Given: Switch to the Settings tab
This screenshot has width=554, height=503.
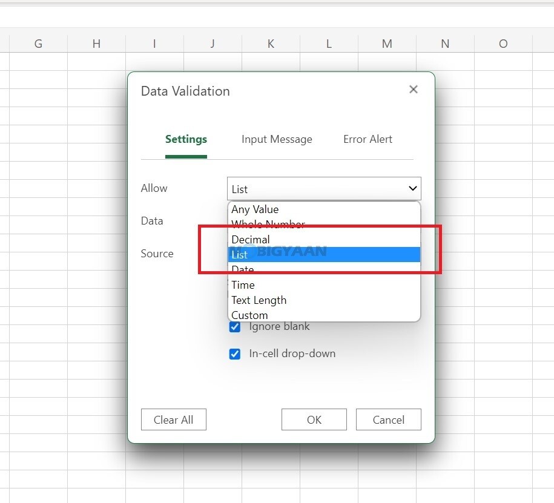Looking at the screenshot, I should tap(186, 139).
